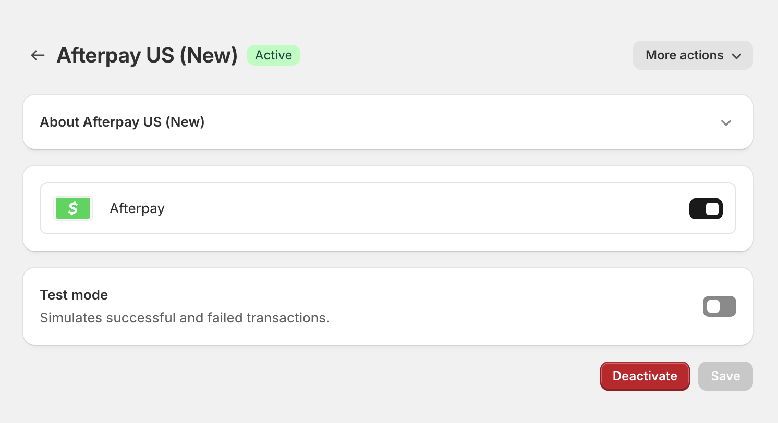
Task: Enable the Test mode switch
Action: point(719,306)
